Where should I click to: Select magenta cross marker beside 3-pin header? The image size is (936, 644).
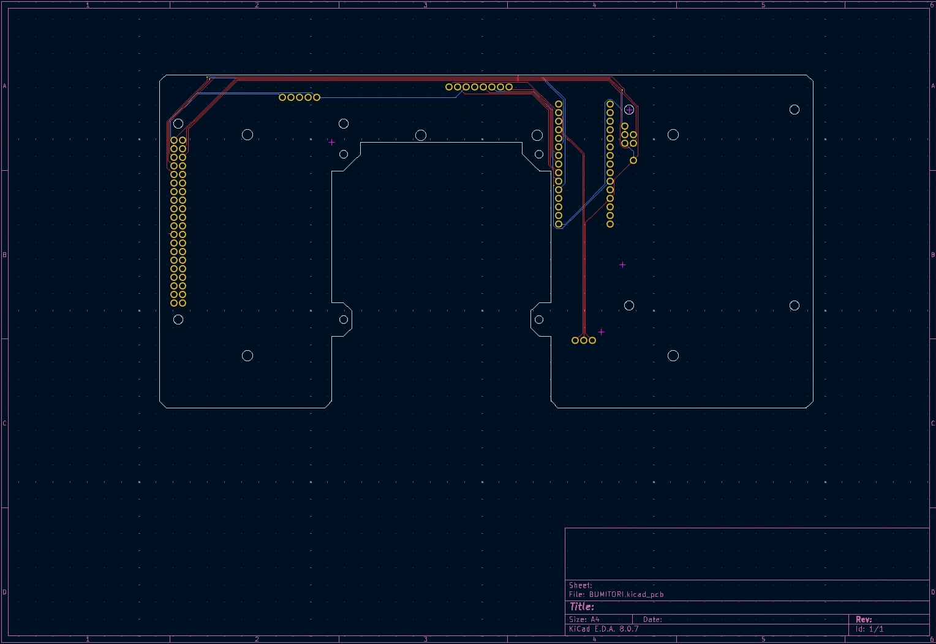coord(601,332)
